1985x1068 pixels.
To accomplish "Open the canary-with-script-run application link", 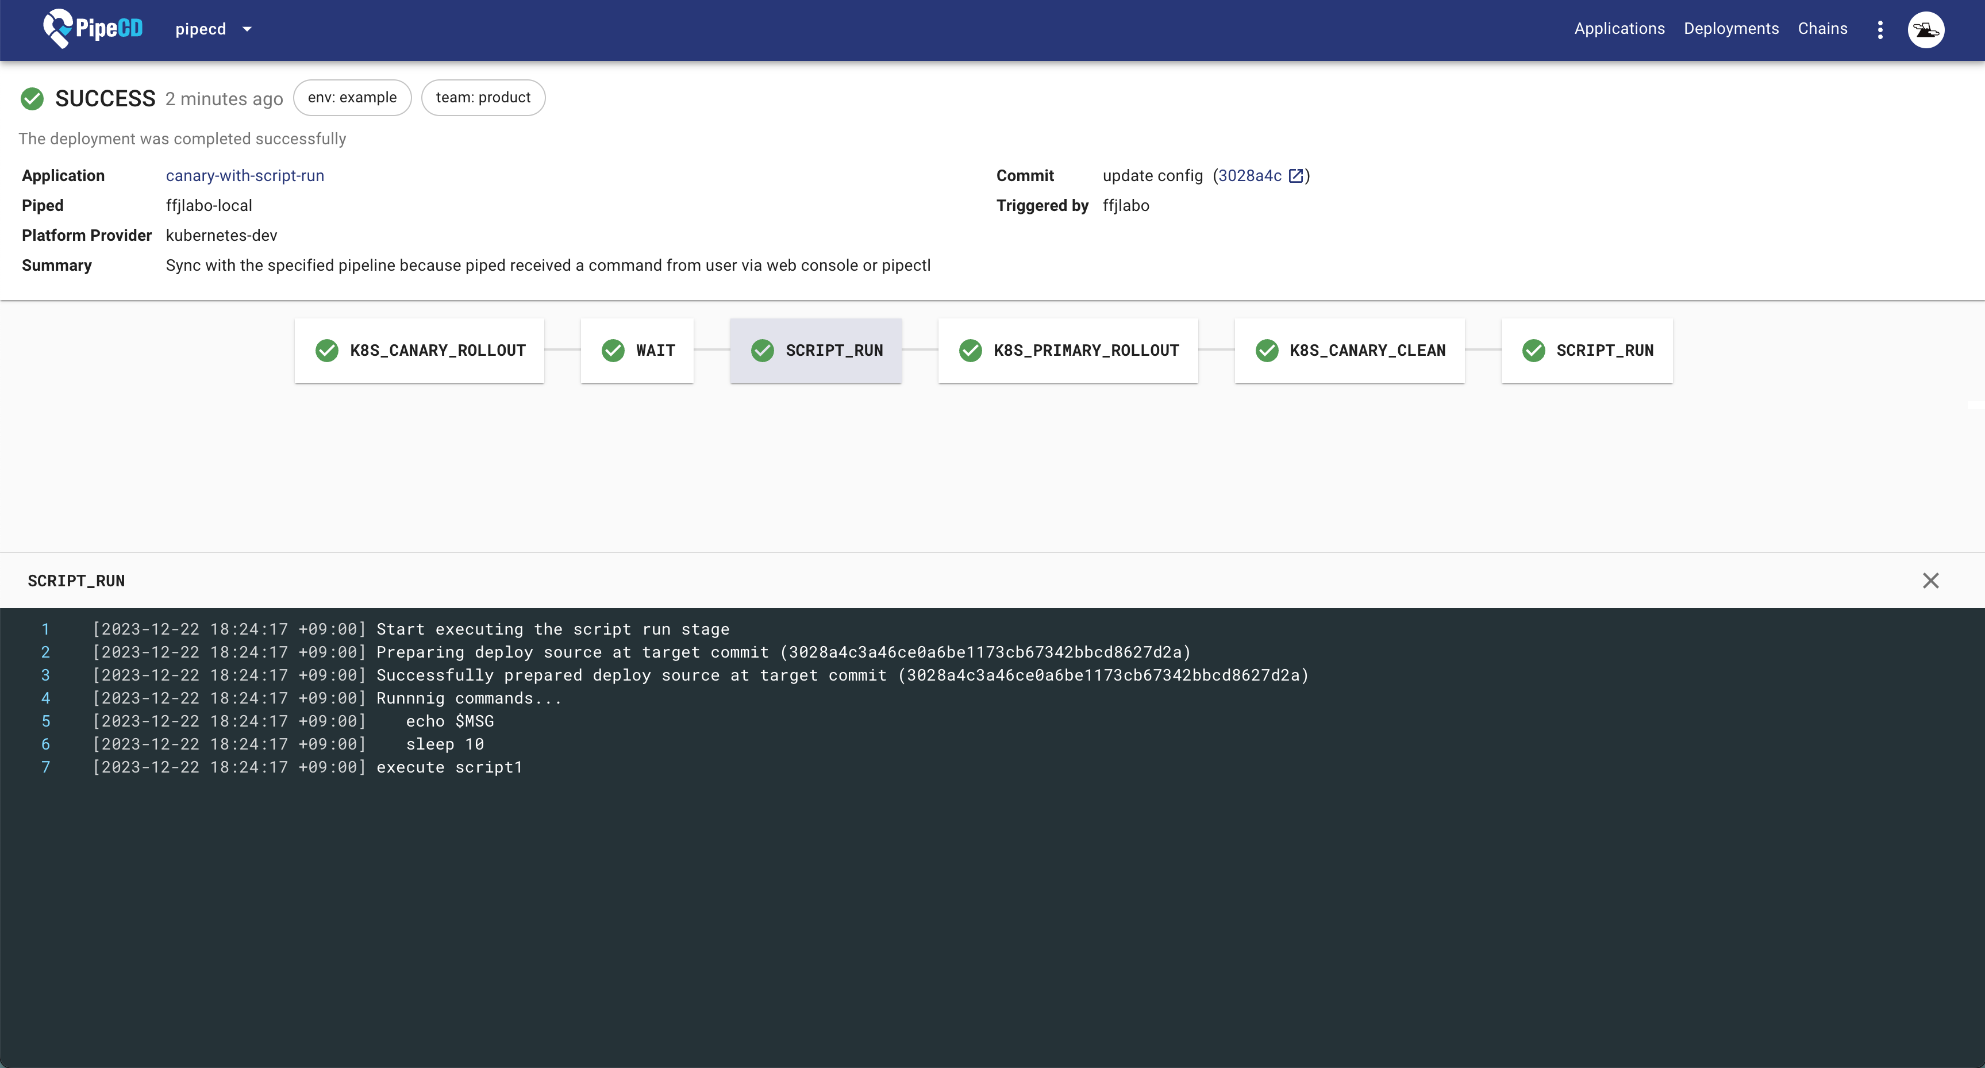I will (244, 176).
